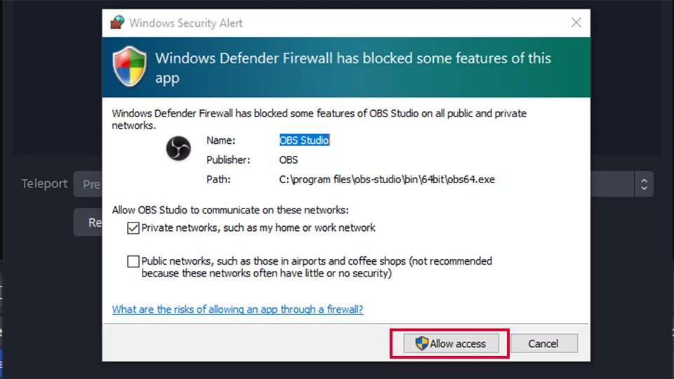This screenshot has height=379, width=674.
Task: Click the partially hidden Re button
Action: (x=88, y=222)
